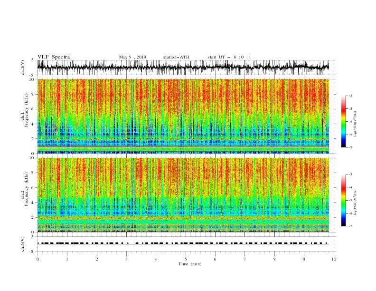Click the ch.3 dashed signal trace
Screen dimensions: 376x291
183,243
